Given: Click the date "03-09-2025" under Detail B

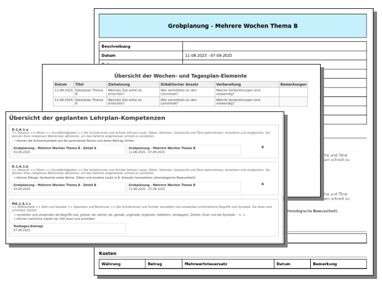Looking at the screenshot, I should [22, 189].
